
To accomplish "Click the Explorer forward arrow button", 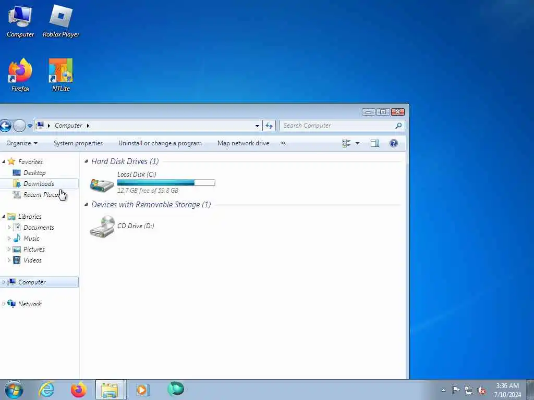I will [x=19, y=126].
